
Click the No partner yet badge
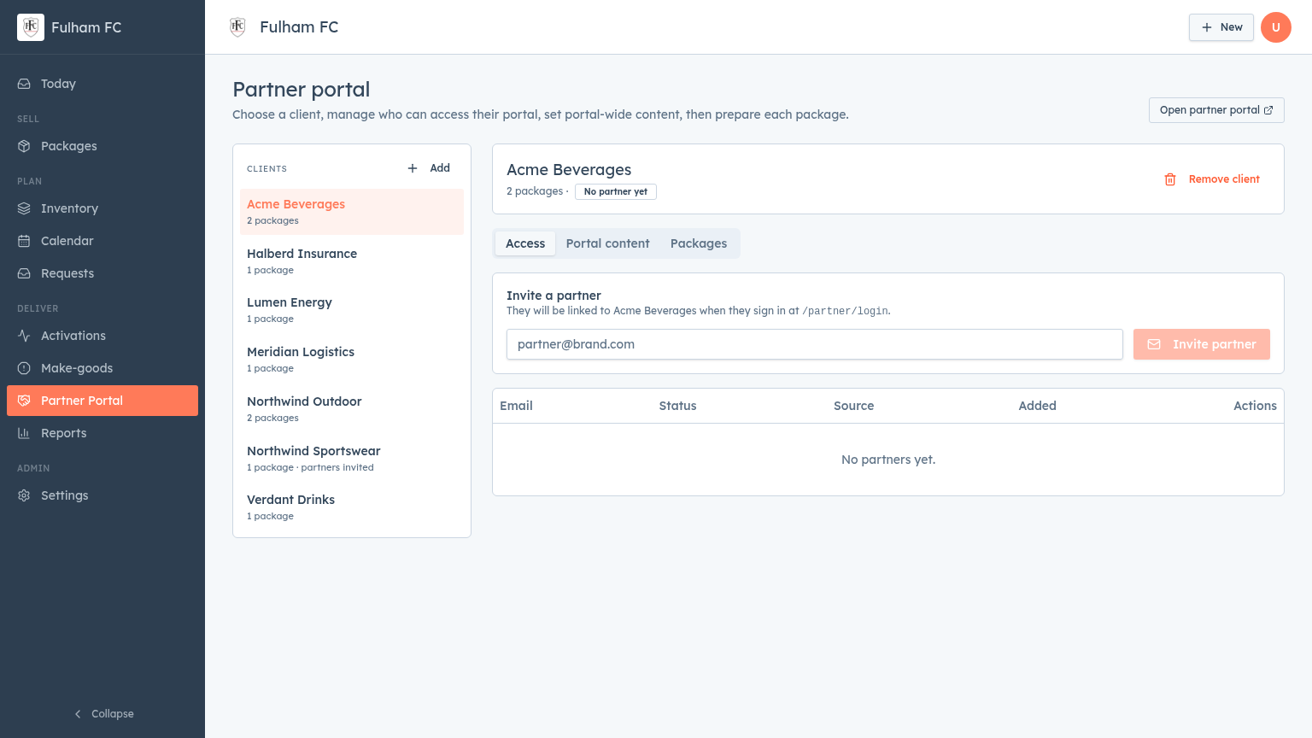tap(616, 192)
